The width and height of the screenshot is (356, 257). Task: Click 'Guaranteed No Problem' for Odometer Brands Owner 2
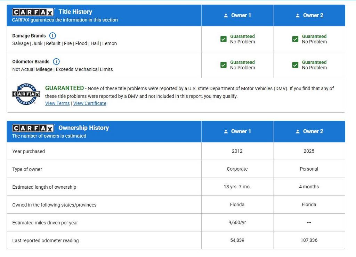pyautogui.click(x=314, y=65)
